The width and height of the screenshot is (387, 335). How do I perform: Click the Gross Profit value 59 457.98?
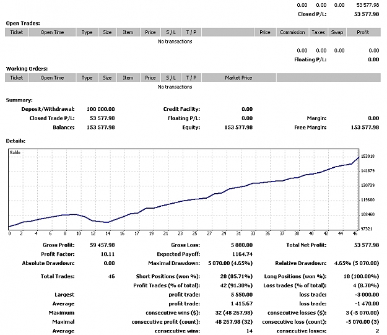tap(102, 245)
